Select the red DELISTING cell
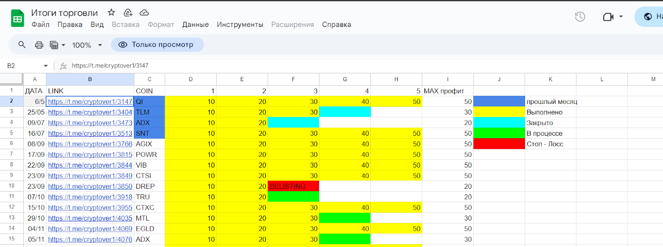This screenshot has height=247, width=663. click(x=293, y=186)
